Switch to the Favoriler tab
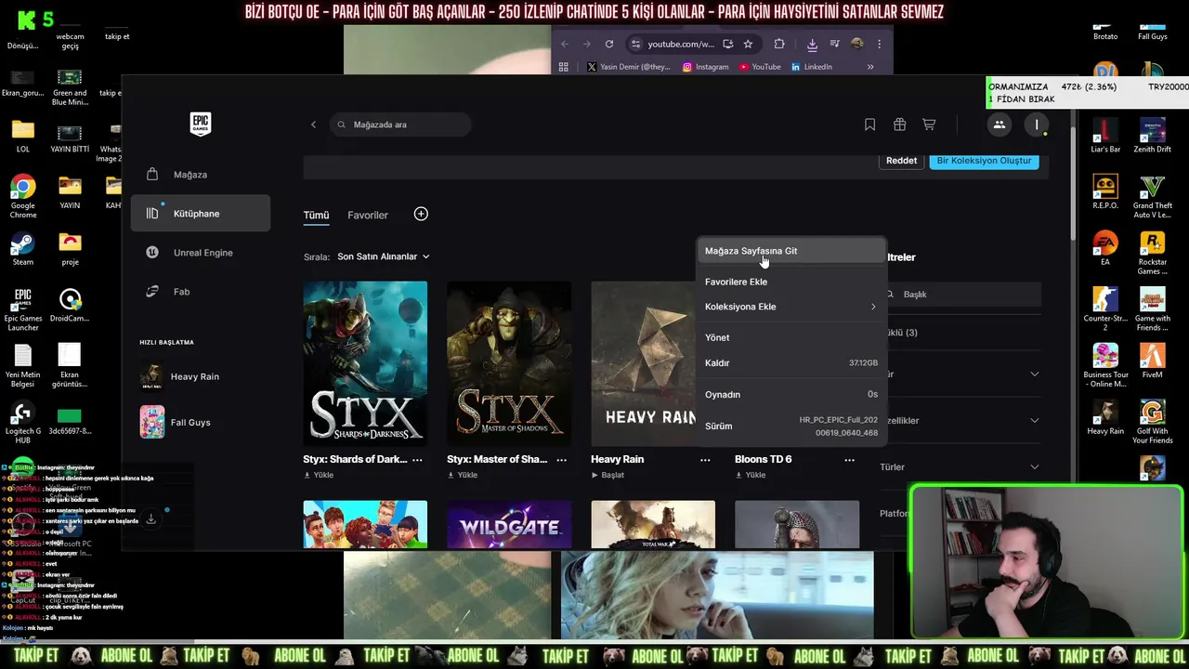 pyautogui.click(x=368, y=215)
